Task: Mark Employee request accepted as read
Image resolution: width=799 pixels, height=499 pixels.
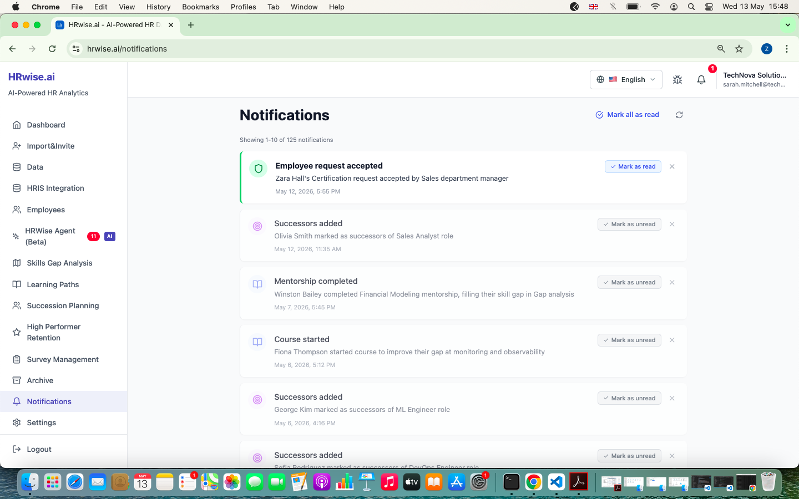Action: tap(633, 166)
